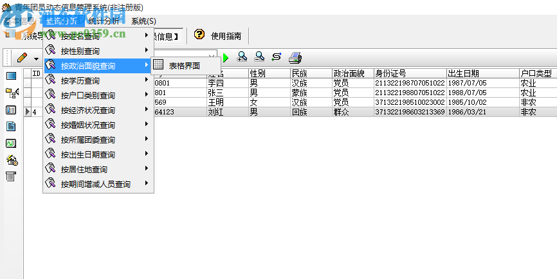Click the green waveform chart sidebar icon

11,143
